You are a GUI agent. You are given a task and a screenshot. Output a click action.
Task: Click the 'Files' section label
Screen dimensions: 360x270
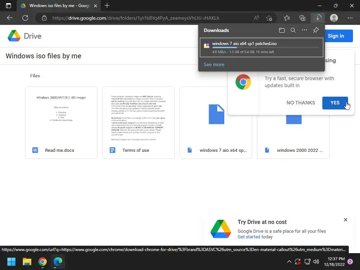coord(35,76)
